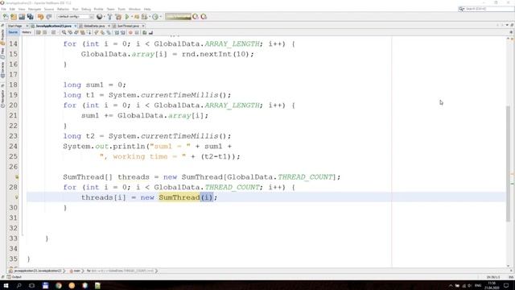Open the dropdown arrow next to the globe icon
The image size is (515, 290).
coord(104,16)
